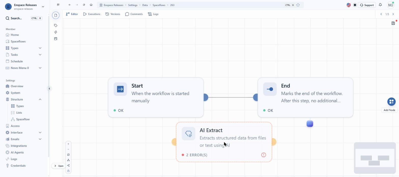This screenshot has width=399, height=177.
Task: Open the MJ user avatar menu
Action: pos(391,5)
